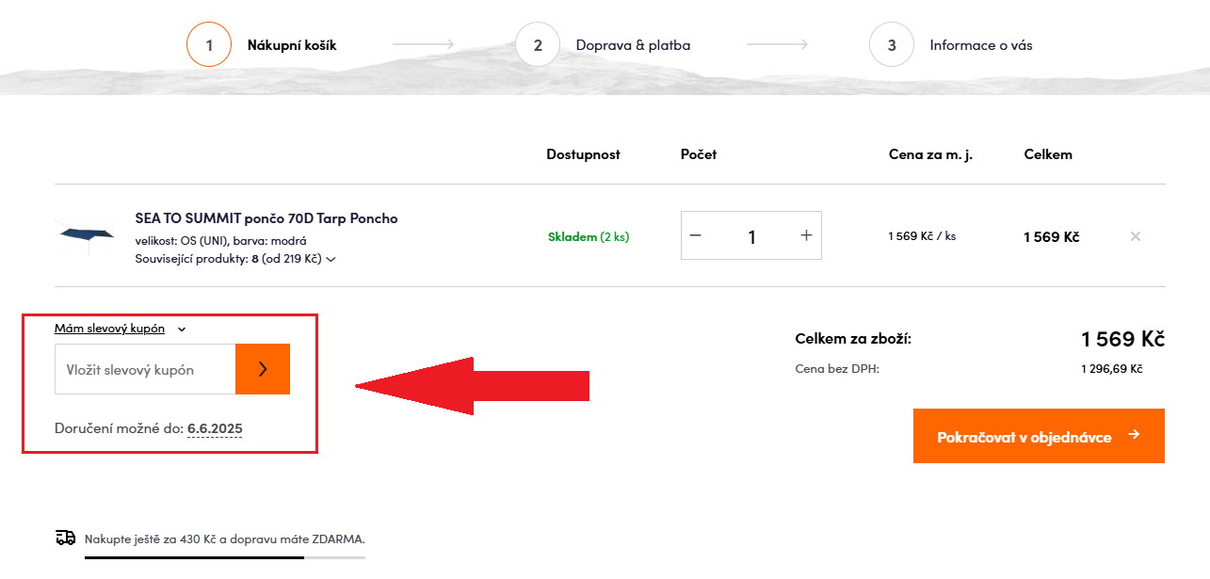Expand Související produkty chevron
This screenshot has width=1210, height=579.
point(331,258)
